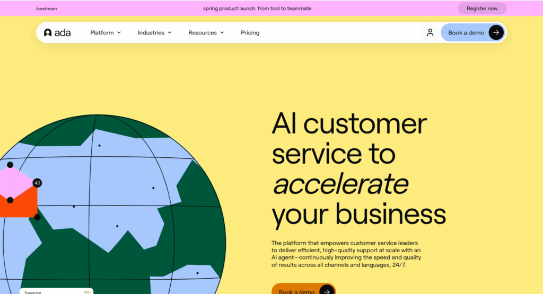This screenshot has width=543, height=294.
Task: Expand the Industries dropdown chevron
Action: tap(170, 32)
